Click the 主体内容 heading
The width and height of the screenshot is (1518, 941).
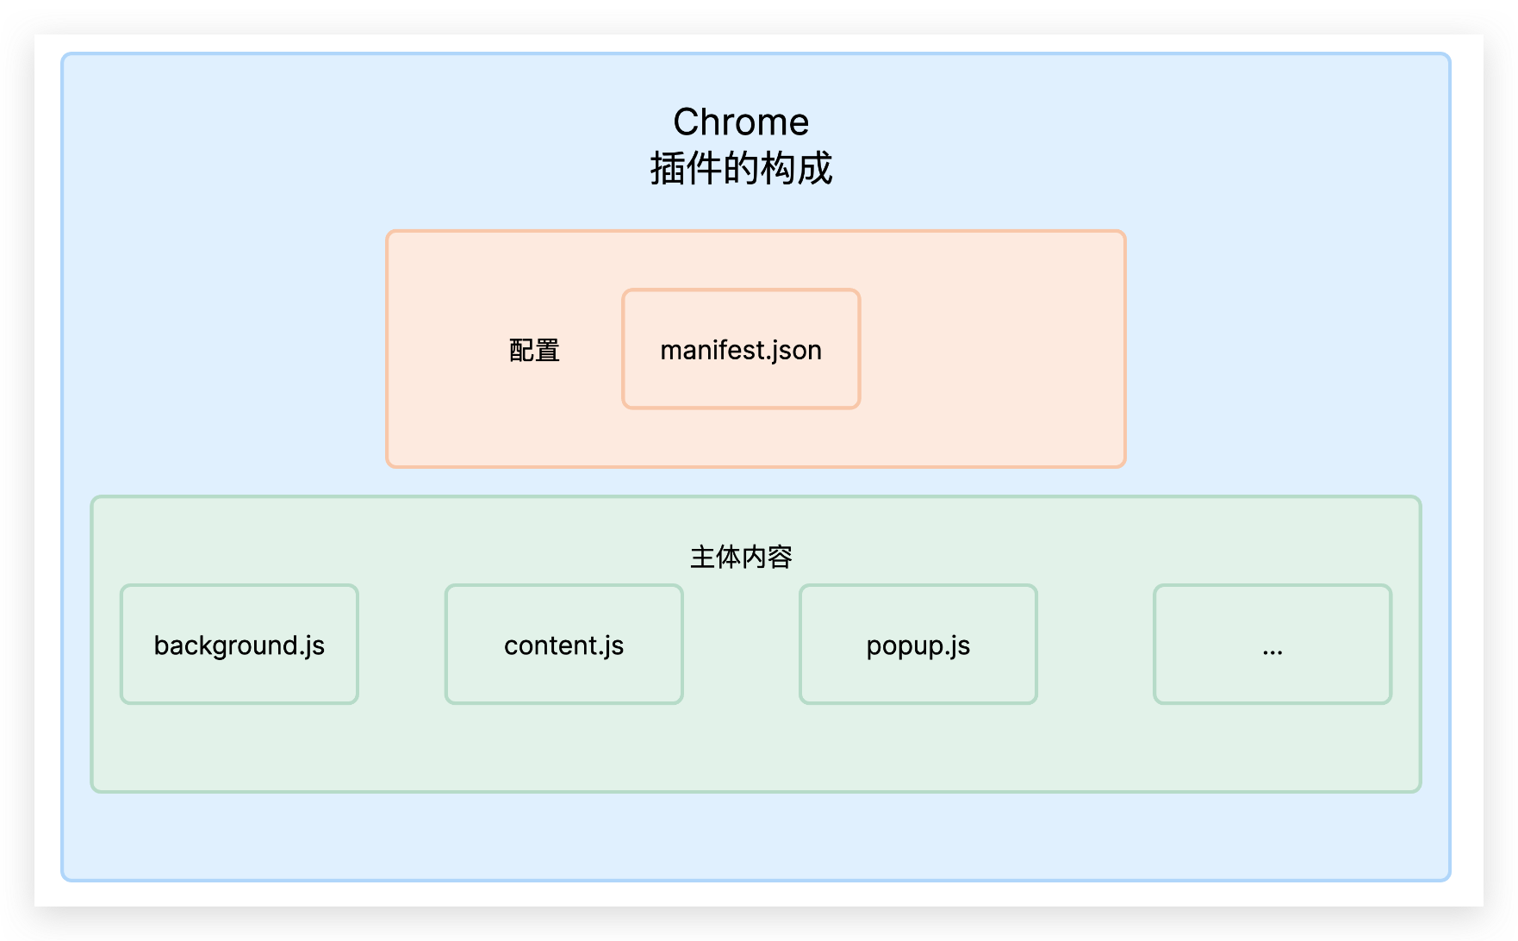click(x=741, y=557)
